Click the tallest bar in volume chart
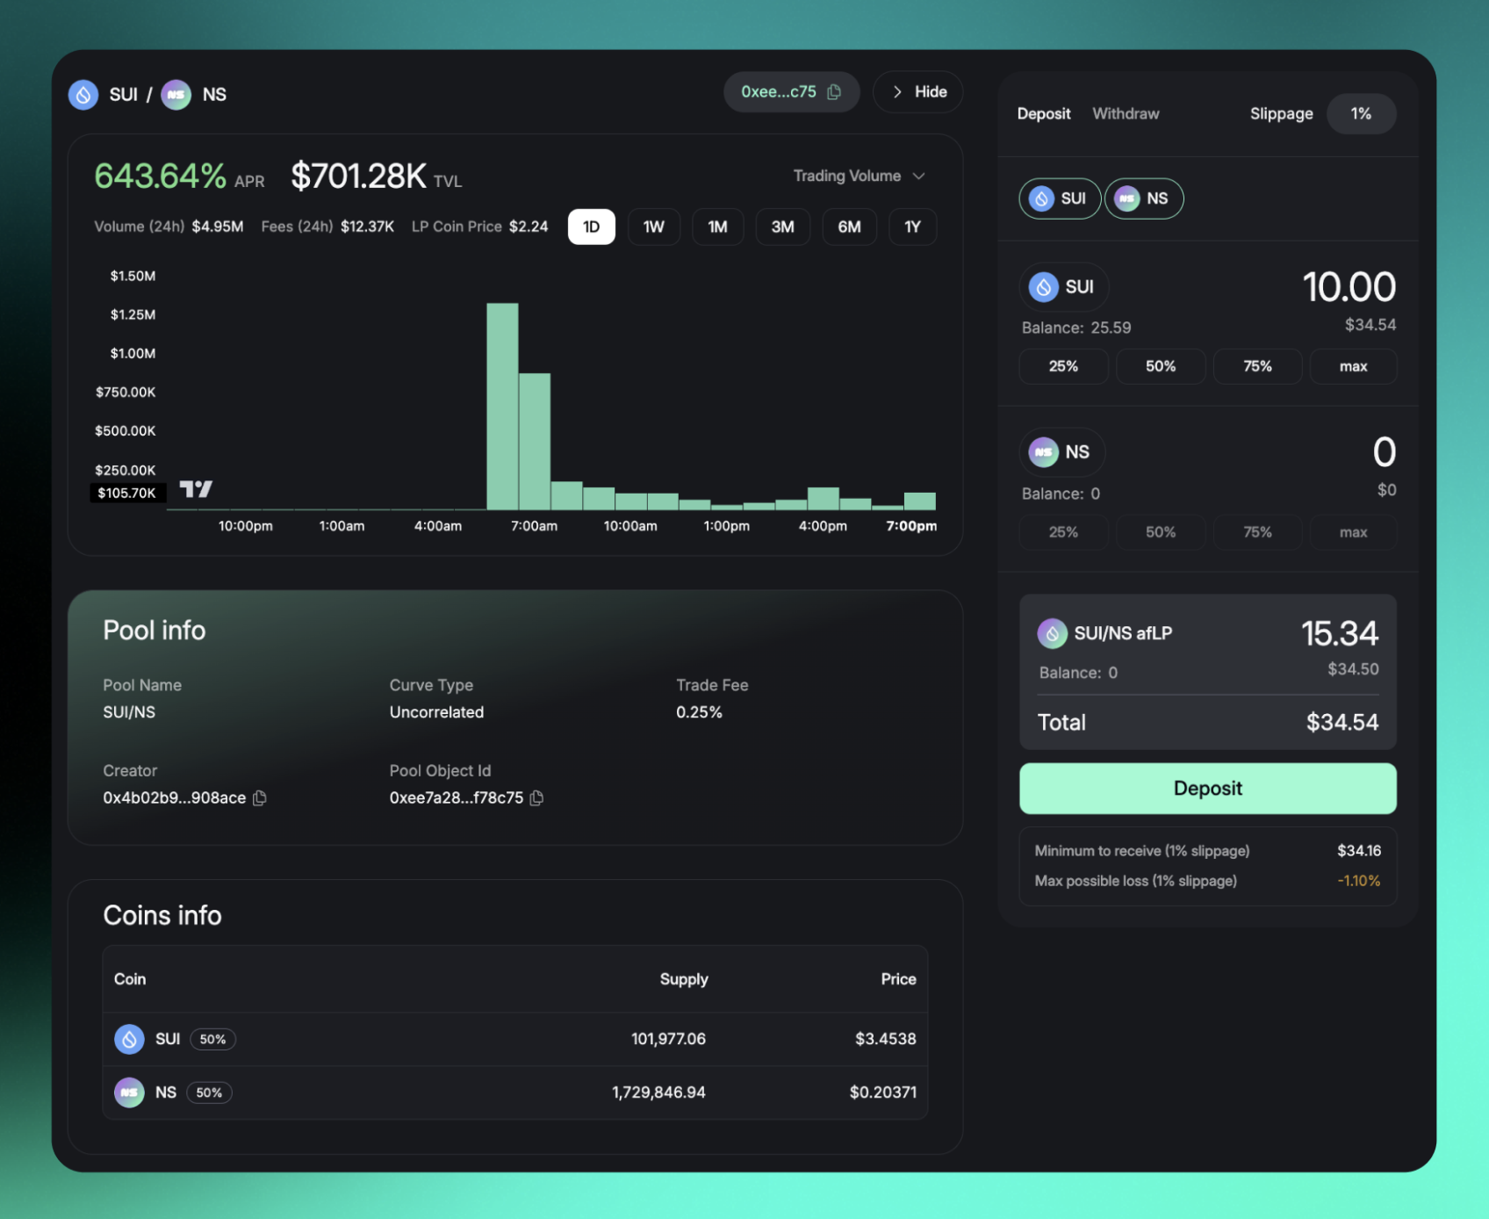Viewport: 1489px width, 1219px height. tap(502, 406)
